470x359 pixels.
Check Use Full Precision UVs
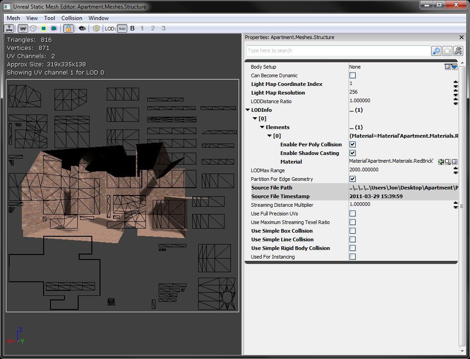point(353,214)
